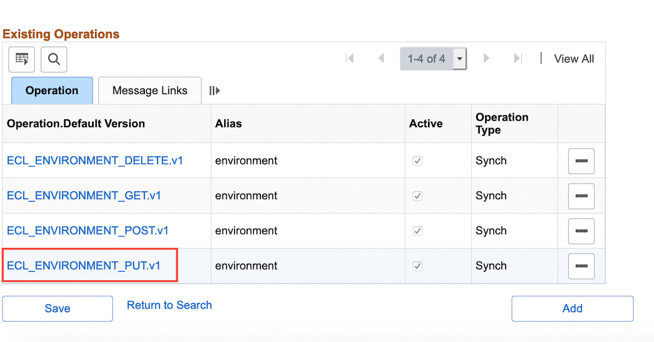Click the magnifier Find icon in grid toolbar
The image size is (654, 342).
coord(54,59)
